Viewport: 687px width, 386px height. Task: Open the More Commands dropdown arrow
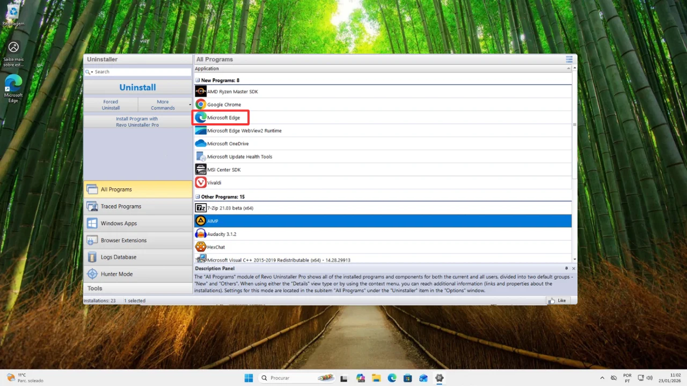click(189, 105)
